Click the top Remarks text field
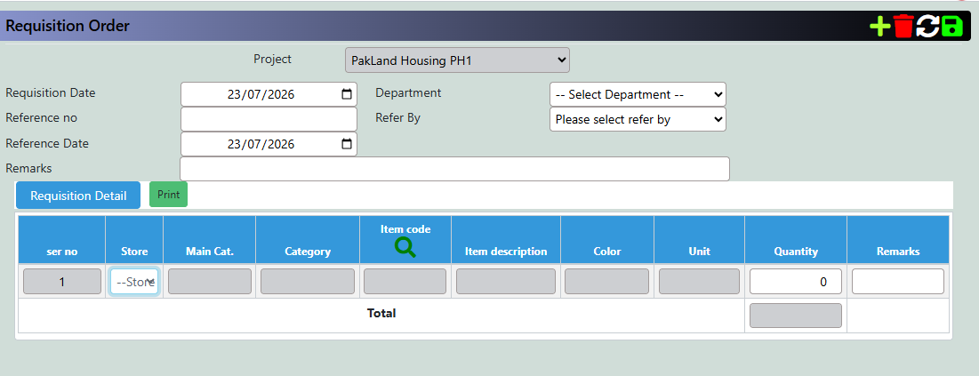 click(454, 169)
